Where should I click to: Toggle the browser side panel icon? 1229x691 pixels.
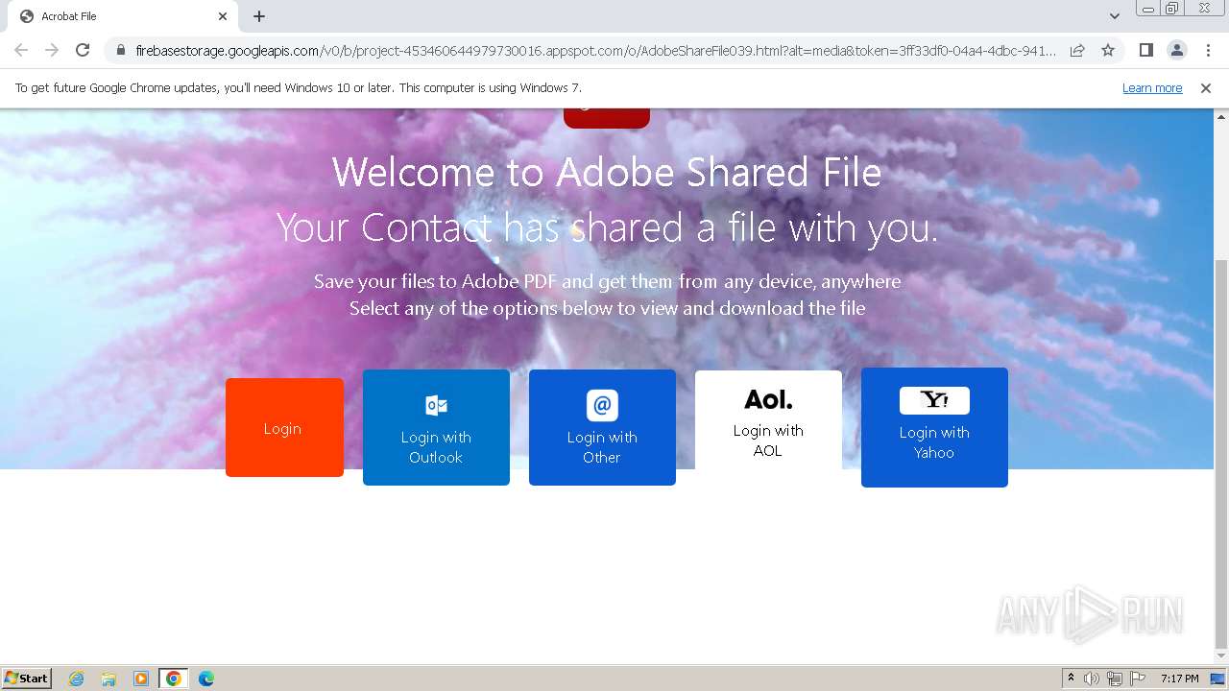[x=1145, y=50]
